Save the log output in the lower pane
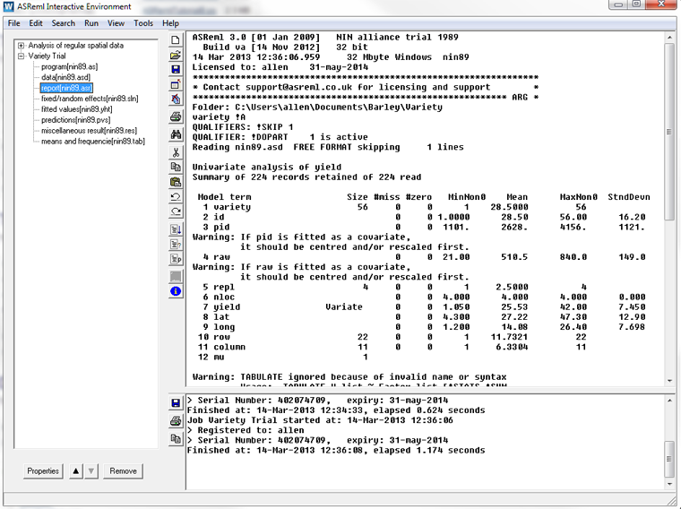 click(176, 404)
